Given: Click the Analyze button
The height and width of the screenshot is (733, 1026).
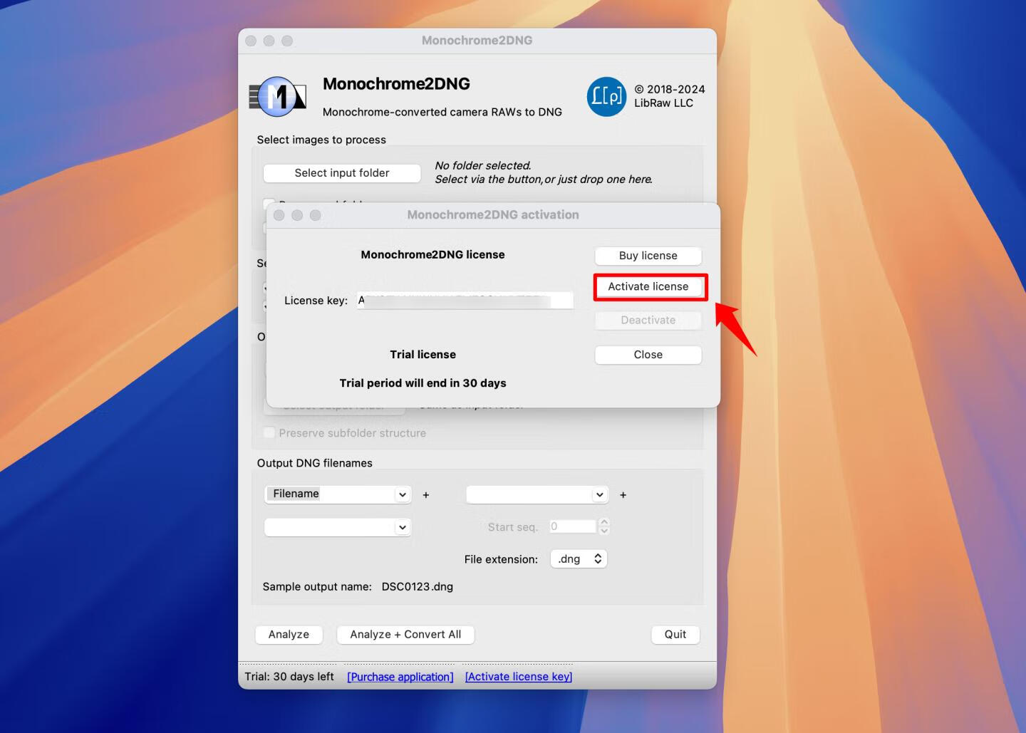Looking at the screenshot, I should pyautogui.click(x=289, y=635).
